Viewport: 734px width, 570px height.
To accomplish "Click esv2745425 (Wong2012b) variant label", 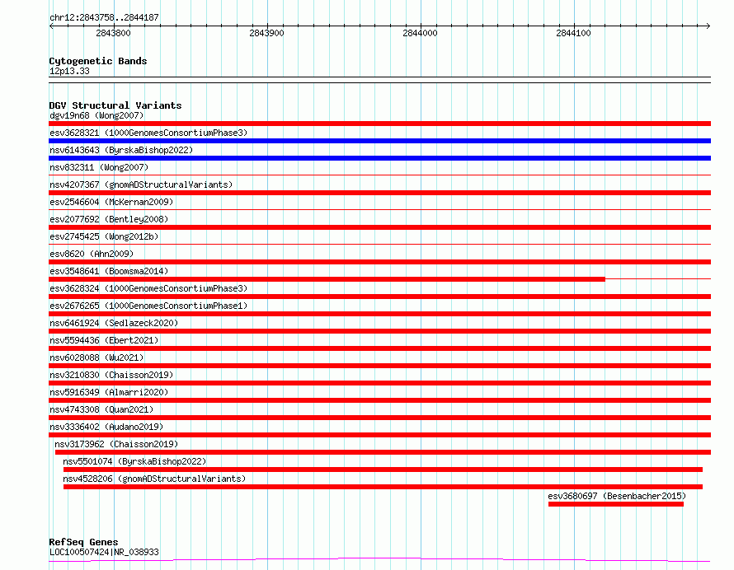I will 104,236.
